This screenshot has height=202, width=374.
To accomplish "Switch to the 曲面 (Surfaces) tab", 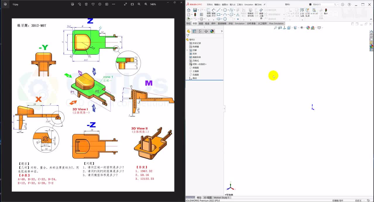I will click(x=201, y=23).
